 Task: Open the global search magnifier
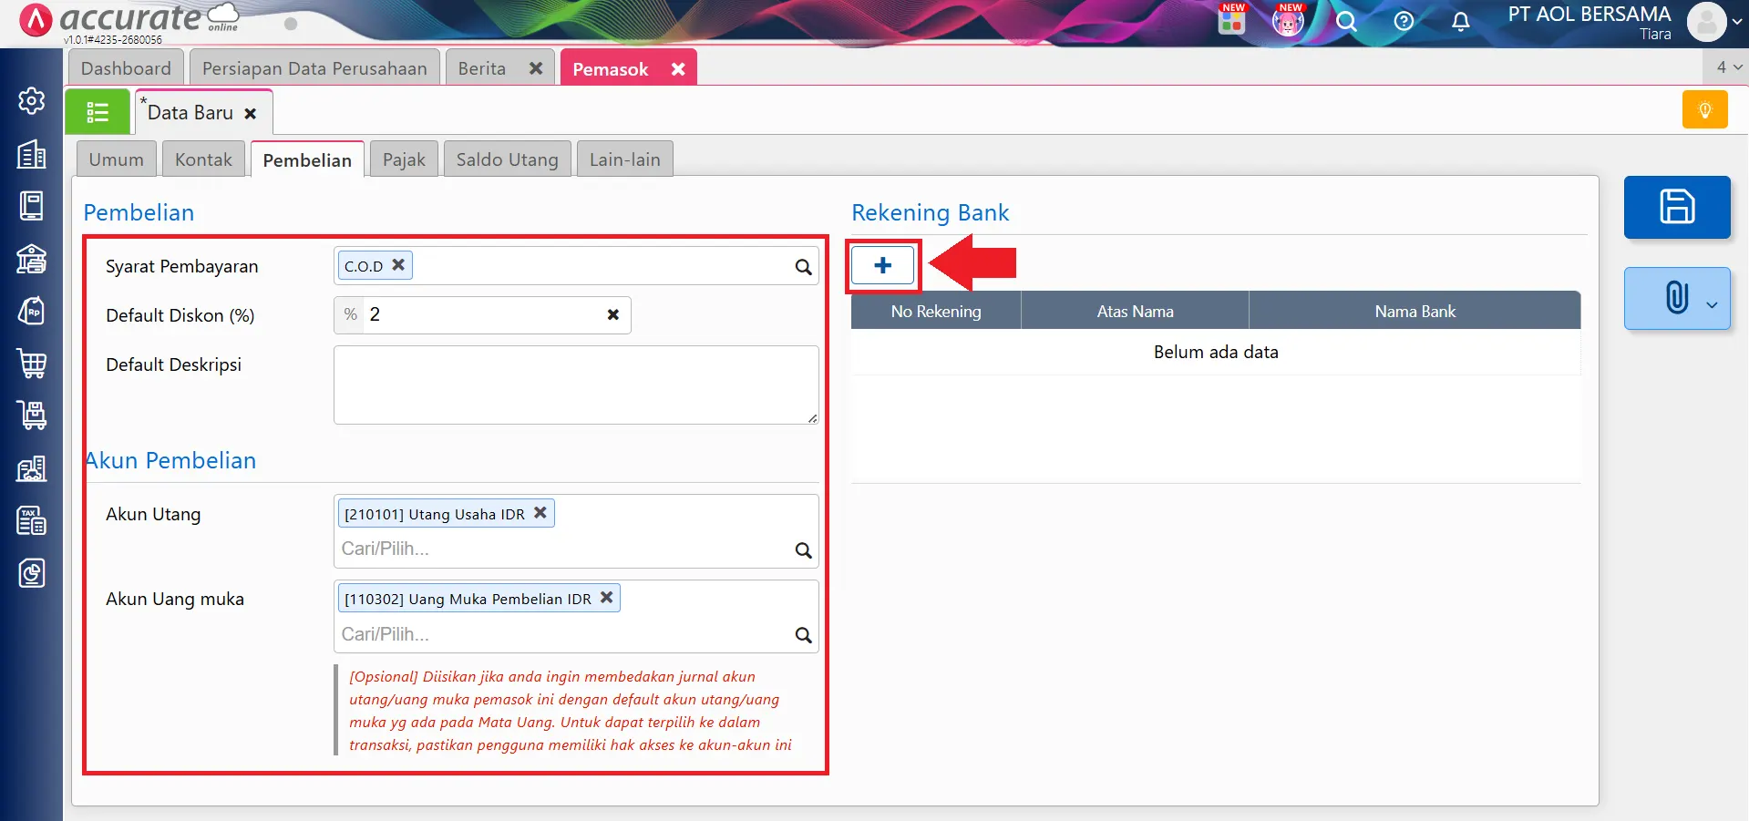pyautogui.click(x=1346, y=21)
